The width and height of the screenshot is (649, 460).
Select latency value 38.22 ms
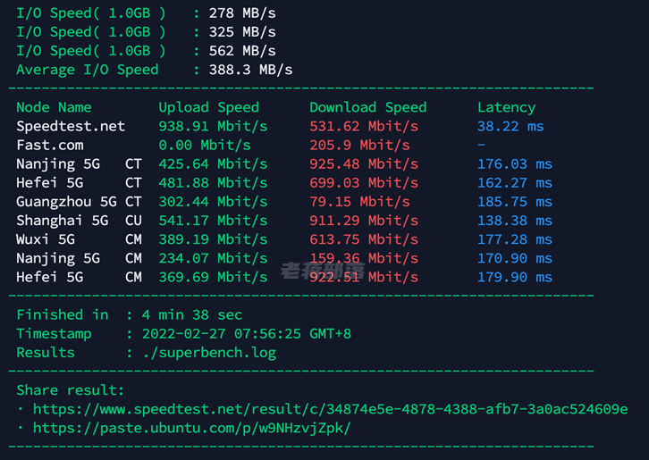(x=510, y=126)
